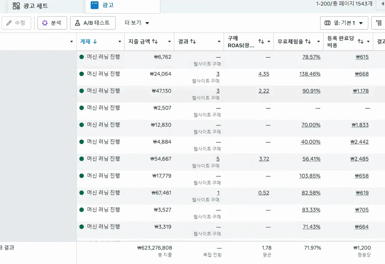Sort by the 게재 column header
Viewport: 385px width, 264px height.
(85, 41)
